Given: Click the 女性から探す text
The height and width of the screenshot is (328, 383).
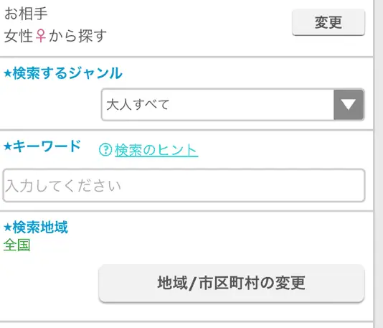Looking at the screenshot, I should click(55, 36).
